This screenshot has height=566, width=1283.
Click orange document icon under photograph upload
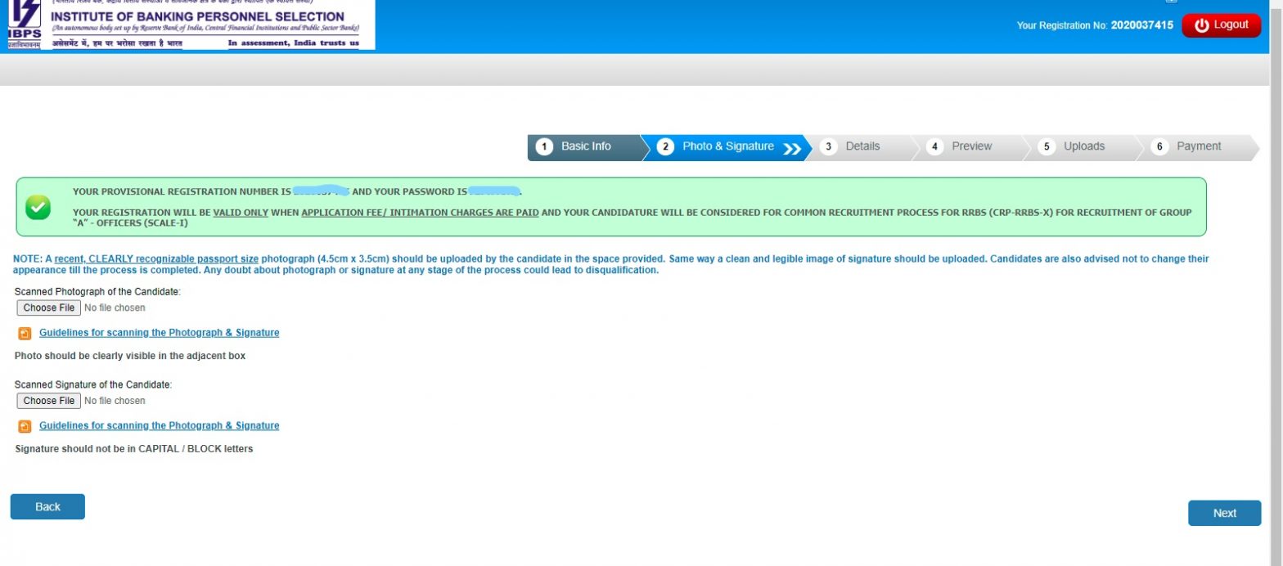(25, 334)
